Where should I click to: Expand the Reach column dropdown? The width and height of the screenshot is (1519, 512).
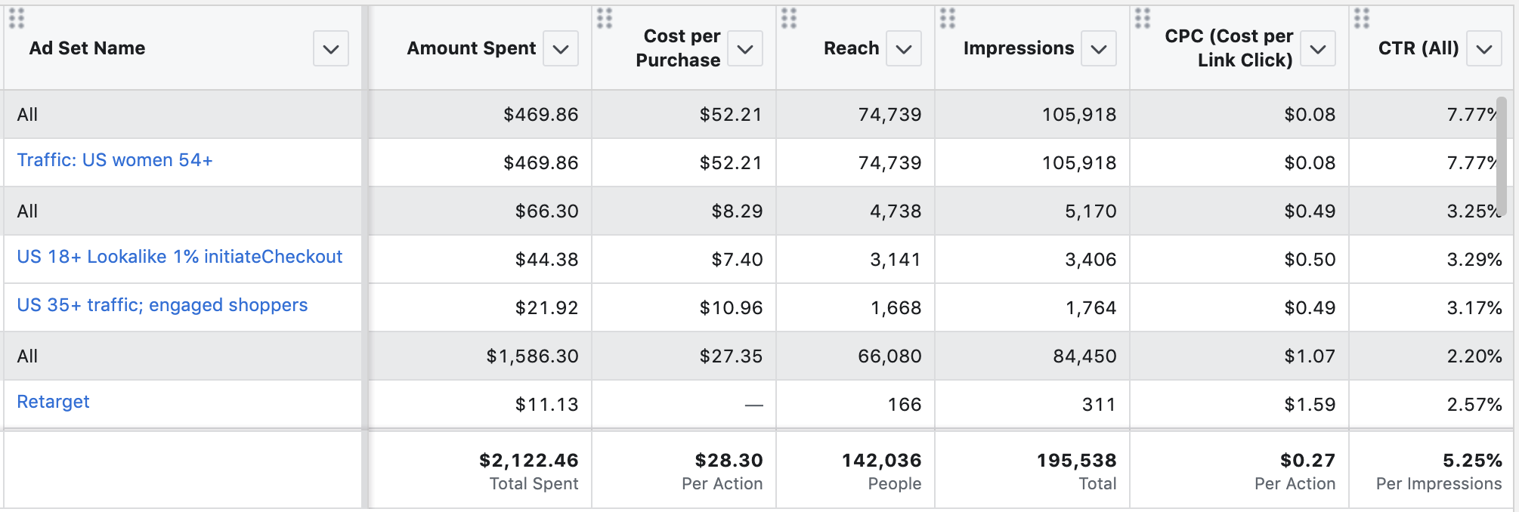click(903, 49)
